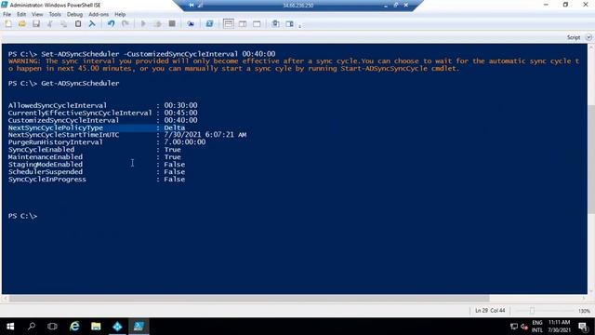The height and width of the screenshot is (335, 595).
Task: Open New Remote PowerShell Tab icon
Action: click(191, 24)
